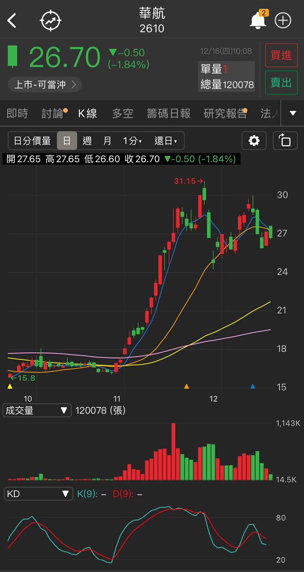Tap the green candlestick icon beside price
Image resolution: width=304 pixels, height=572 pixels.
[13, 56]
